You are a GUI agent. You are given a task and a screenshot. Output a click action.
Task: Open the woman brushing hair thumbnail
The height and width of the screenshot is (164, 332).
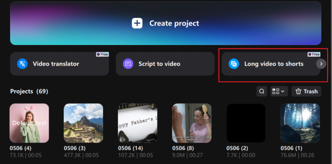tap(192, 123)
